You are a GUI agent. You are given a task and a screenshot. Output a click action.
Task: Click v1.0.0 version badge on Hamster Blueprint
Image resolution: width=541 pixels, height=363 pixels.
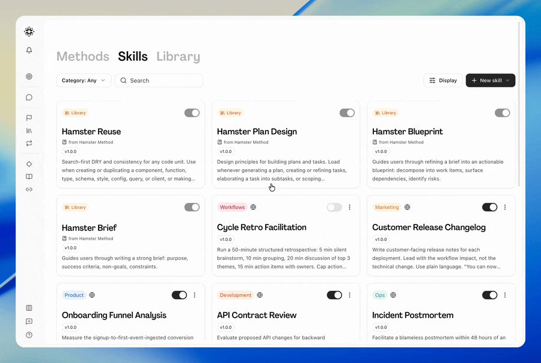tap(381, 151)
